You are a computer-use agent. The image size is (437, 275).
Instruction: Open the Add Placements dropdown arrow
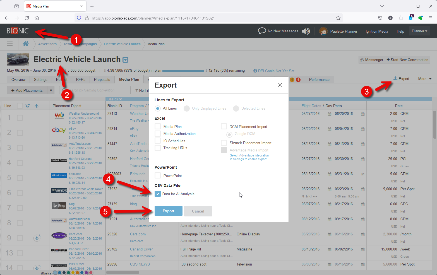(51, 90)
